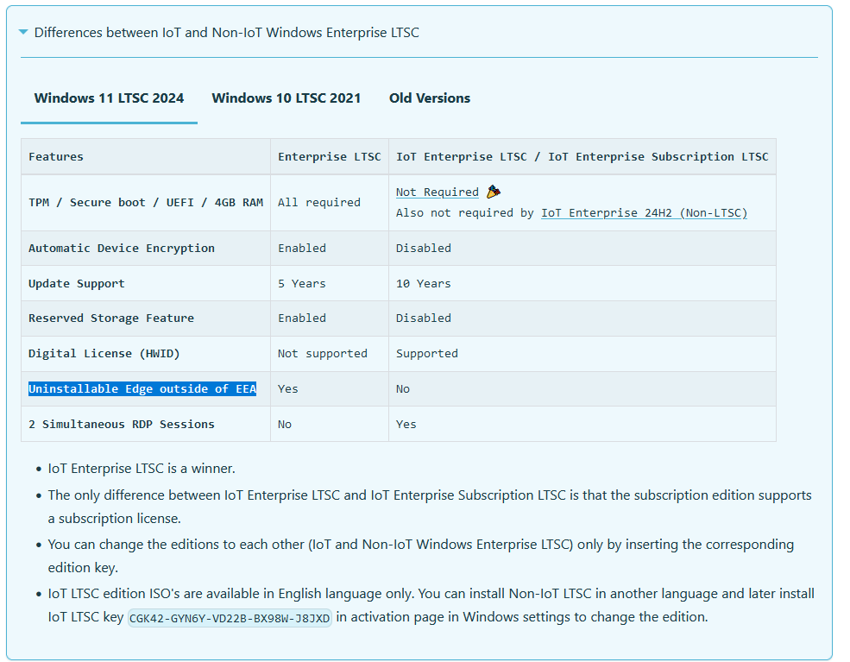Click the Features column header
Viewport: 850px width, 662px height.
click(145, 157)
